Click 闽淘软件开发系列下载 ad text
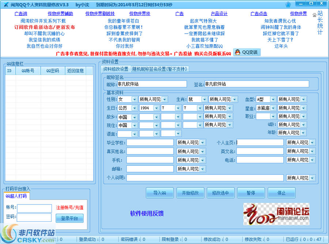Screen dimensions: 329x244 (43, 21)
